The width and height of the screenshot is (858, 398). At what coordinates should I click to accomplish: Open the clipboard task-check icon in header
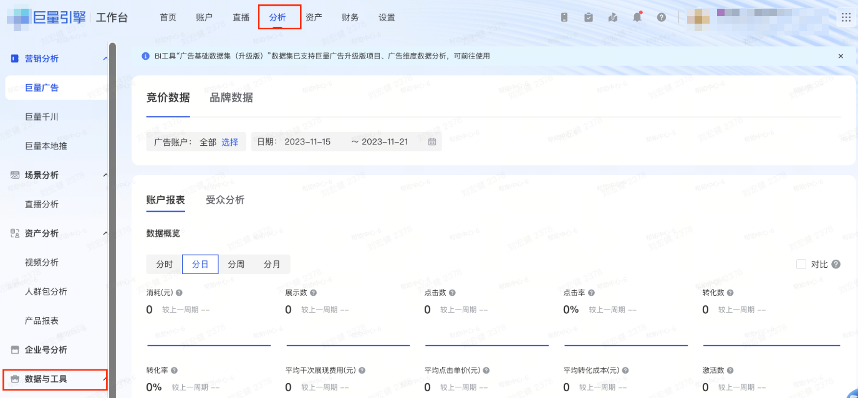tap(589, 17)
